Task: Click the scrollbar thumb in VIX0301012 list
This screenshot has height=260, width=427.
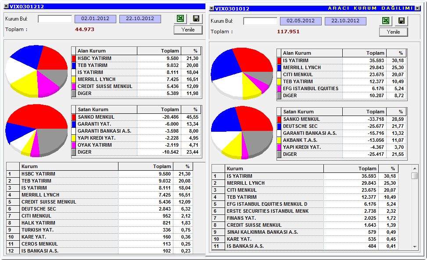Action: point(414,176)
